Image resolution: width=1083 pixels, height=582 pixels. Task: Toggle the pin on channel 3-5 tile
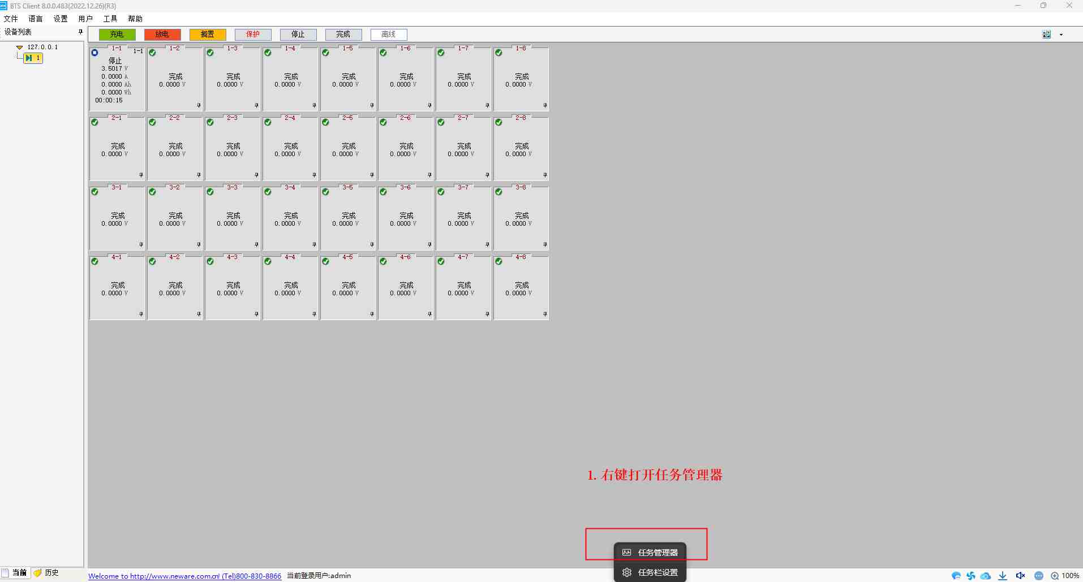click(372, 244)
